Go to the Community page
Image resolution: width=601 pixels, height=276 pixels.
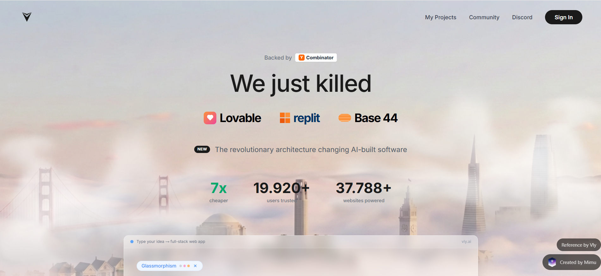click(484, 17)
